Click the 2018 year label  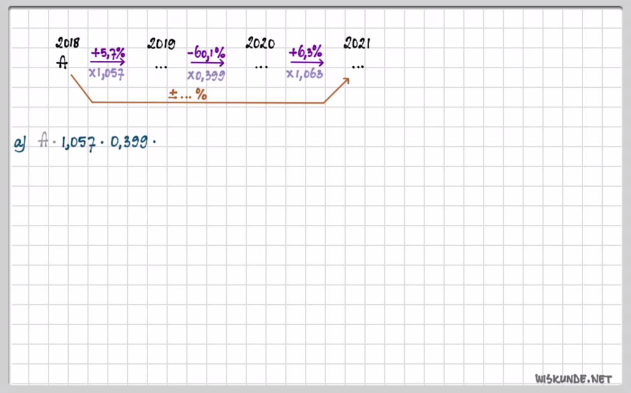tap(67, 43)
